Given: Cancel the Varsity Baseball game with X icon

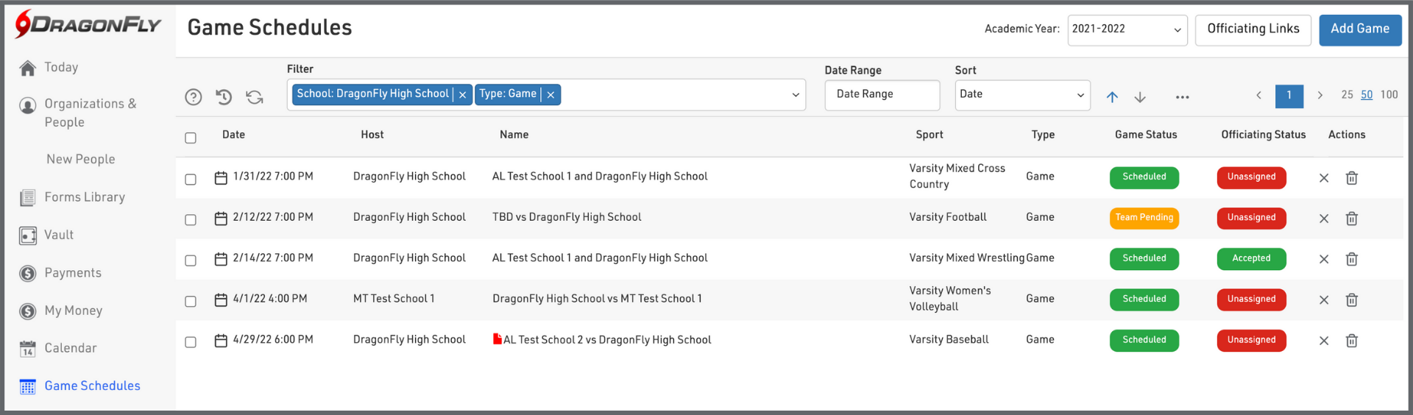Looking at the screenshot, I should coord(1323,341).
